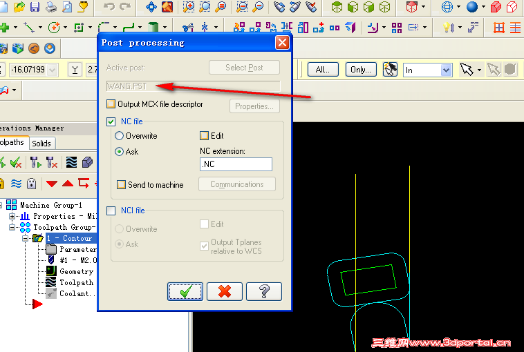Click the four purple squares array icon

(397, 28)
